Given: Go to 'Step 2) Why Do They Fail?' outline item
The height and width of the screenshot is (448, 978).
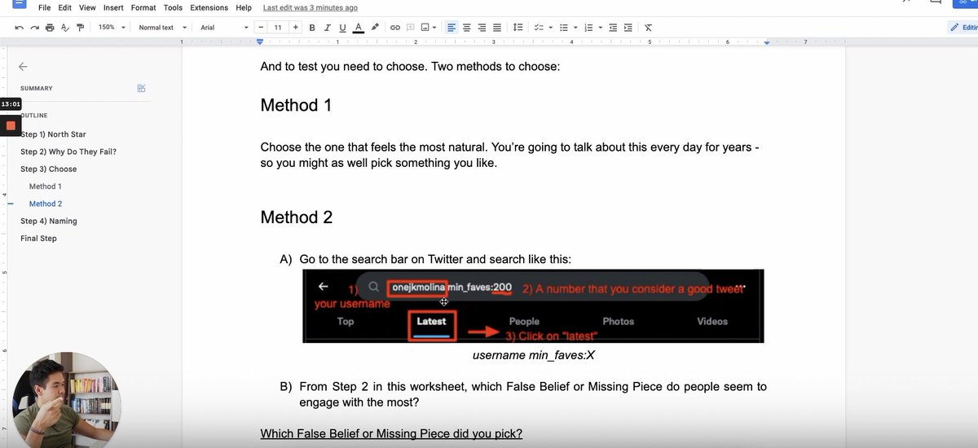Looking at the screenshot, I should point(68,152).
